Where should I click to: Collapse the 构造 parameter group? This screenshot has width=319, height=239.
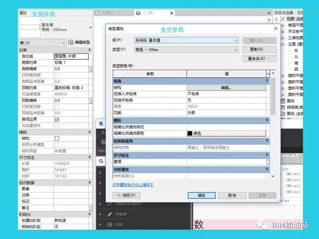pyautogui.click(x=267, y=81)
